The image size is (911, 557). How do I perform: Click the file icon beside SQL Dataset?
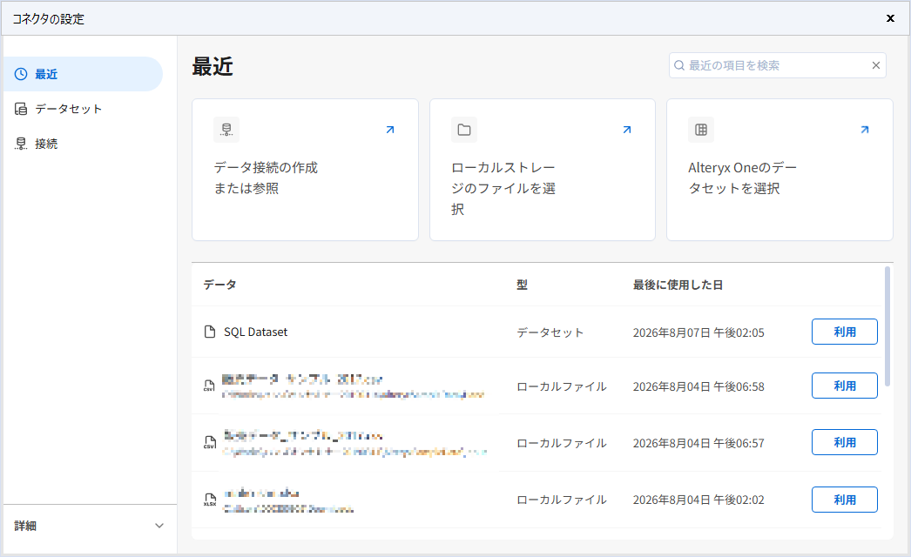210,332
